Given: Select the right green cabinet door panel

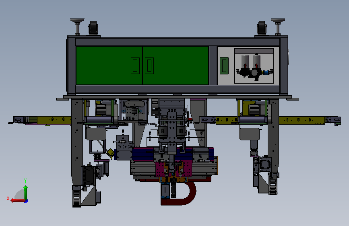Looking at the screenshot, I should [176, 66].
